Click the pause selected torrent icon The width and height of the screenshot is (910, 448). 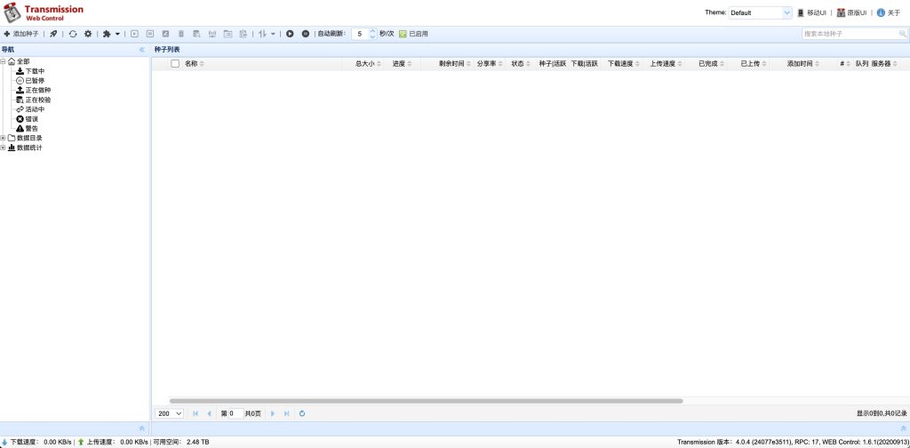150,35
